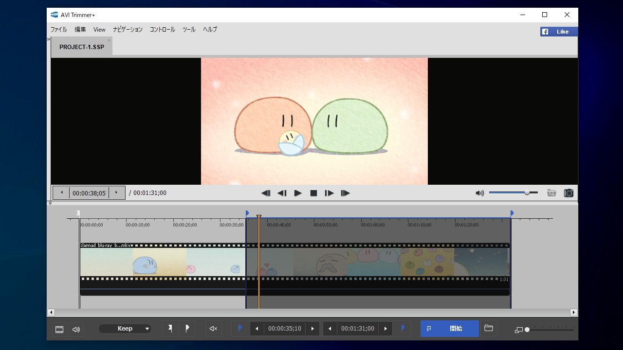The image size is (623, 350).
Task: Click the timeline zoom fit icon
Action: (518, 330)
